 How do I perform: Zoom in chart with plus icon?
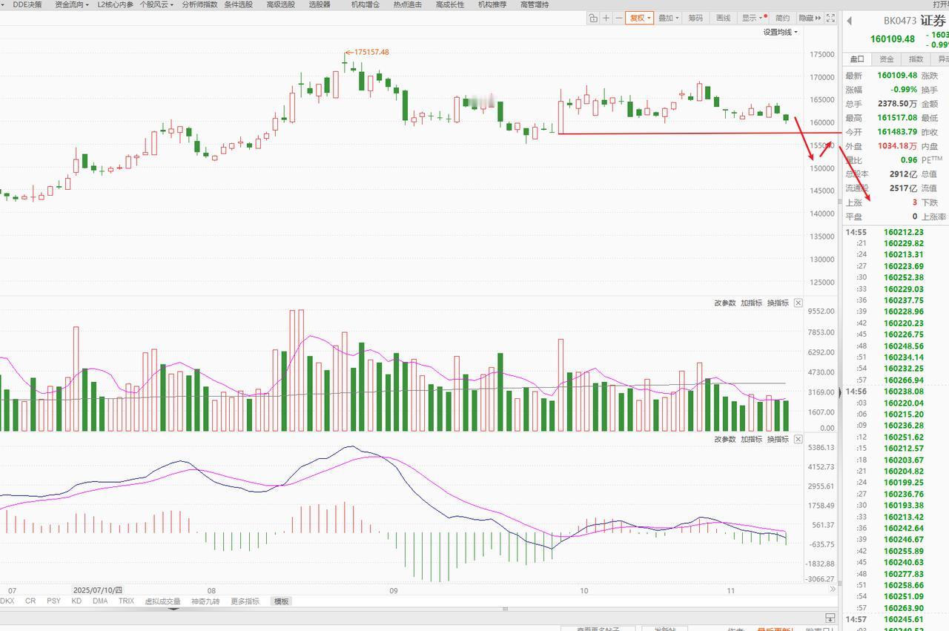[606, 18]
